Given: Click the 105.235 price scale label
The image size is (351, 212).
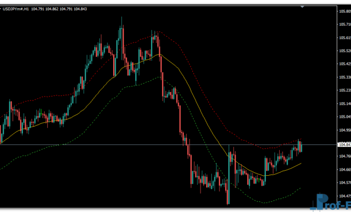Looking at the screenshot, I should click(x=345, y=90).
